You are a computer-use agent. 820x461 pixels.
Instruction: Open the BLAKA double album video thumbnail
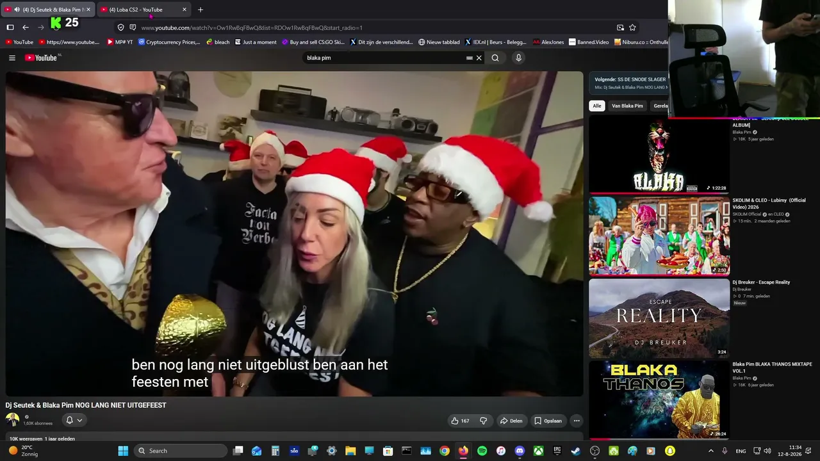[659, 154]
